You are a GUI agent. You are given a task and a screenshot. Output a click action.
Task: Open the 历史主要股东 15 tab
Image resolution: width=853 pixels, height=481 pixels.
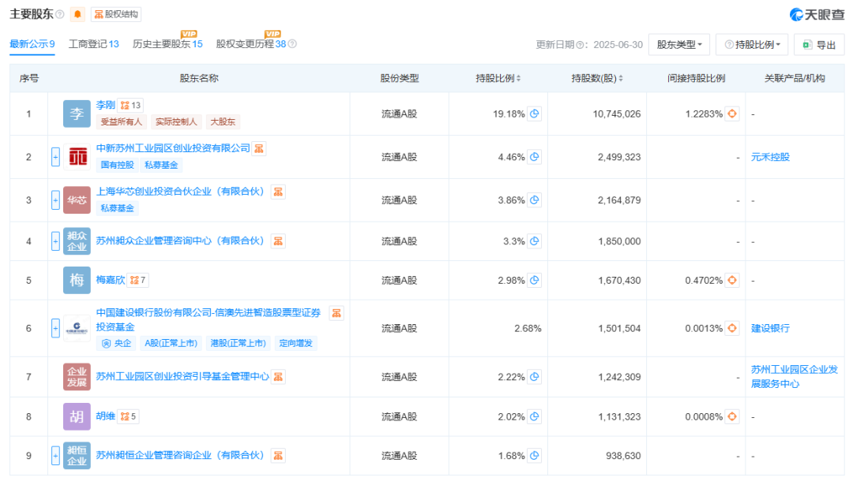(x=167, y=44)
